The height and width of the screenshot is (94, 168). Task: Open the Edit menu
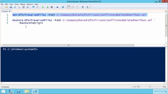[6, 4]
